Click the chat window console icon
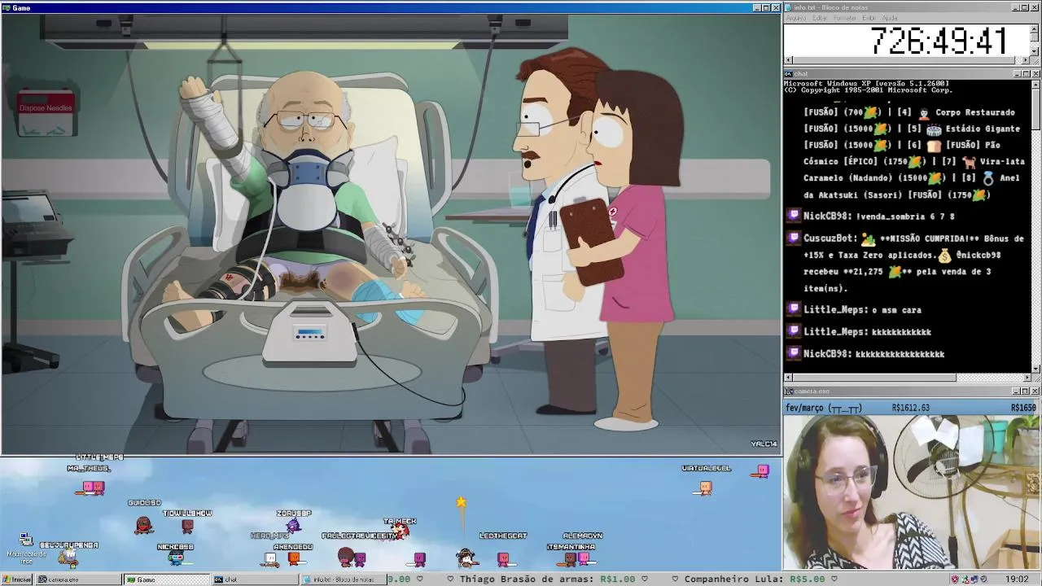 point(789,74)
